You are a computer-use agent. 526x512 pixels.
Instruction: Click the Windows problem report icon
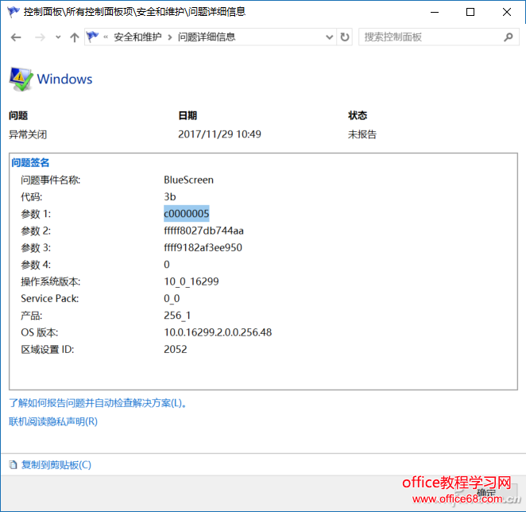pyautogui.click(x=21, y=80)
